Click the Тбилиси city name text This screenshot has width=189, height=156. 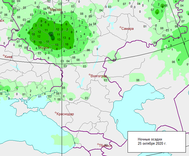pos(106,145)
